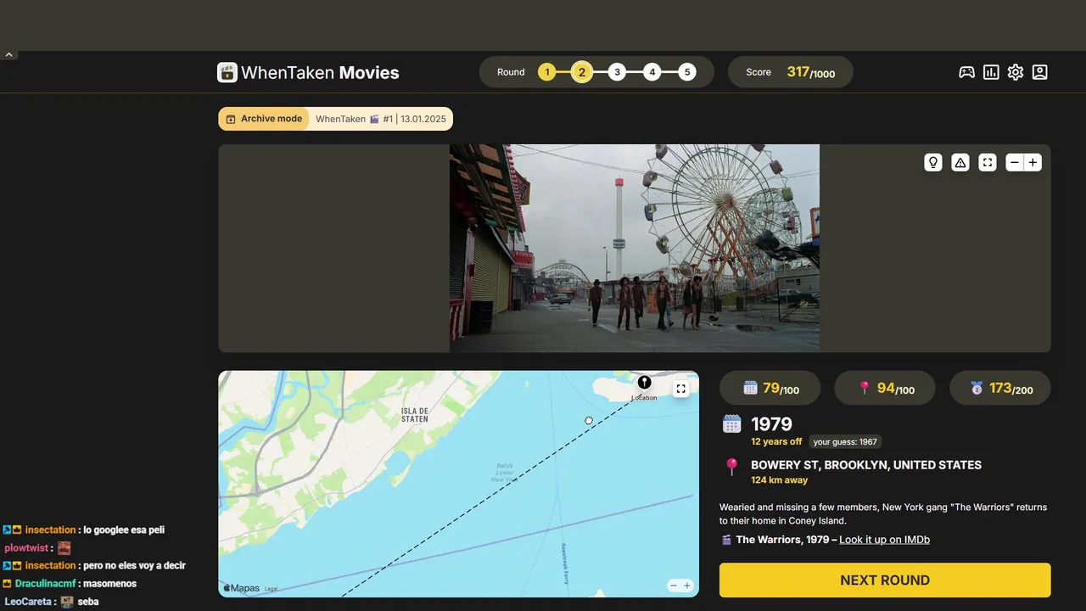
Task: Zoom out the movie image with minus
Action: point(1015,162)
